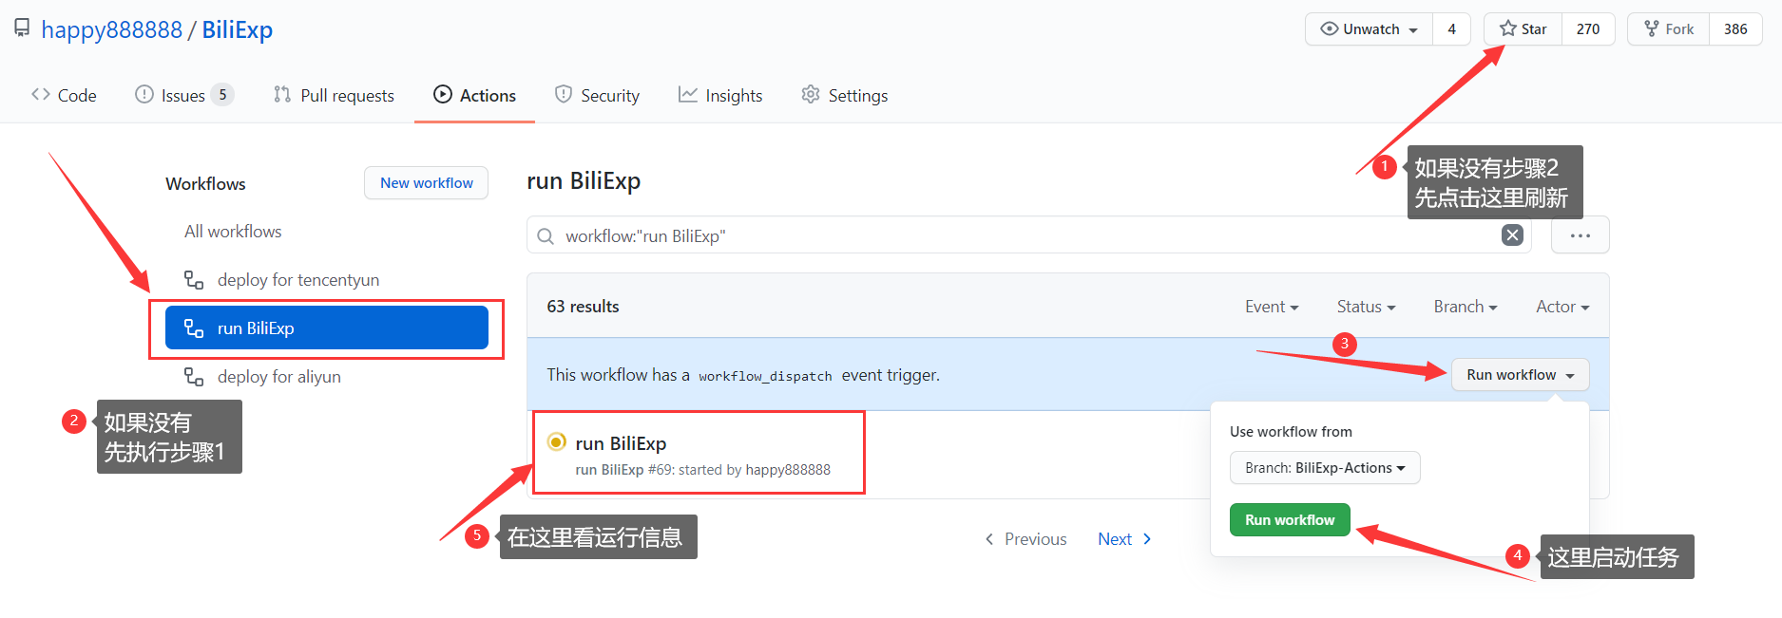Click workflow icon in the selected run BiliExp row
The image size is (1782, 618).
click(194, 328)
